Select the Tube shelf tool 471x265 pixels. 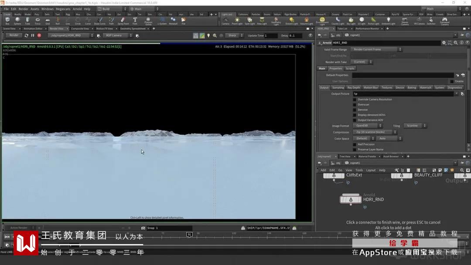point(27,21)
